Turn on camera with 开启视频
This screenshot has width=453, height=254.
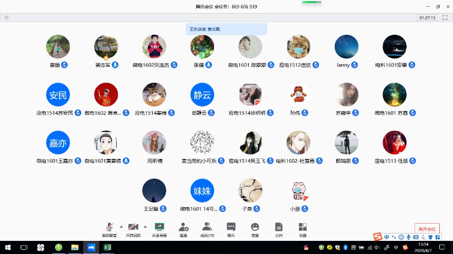(x=133, y=229)
